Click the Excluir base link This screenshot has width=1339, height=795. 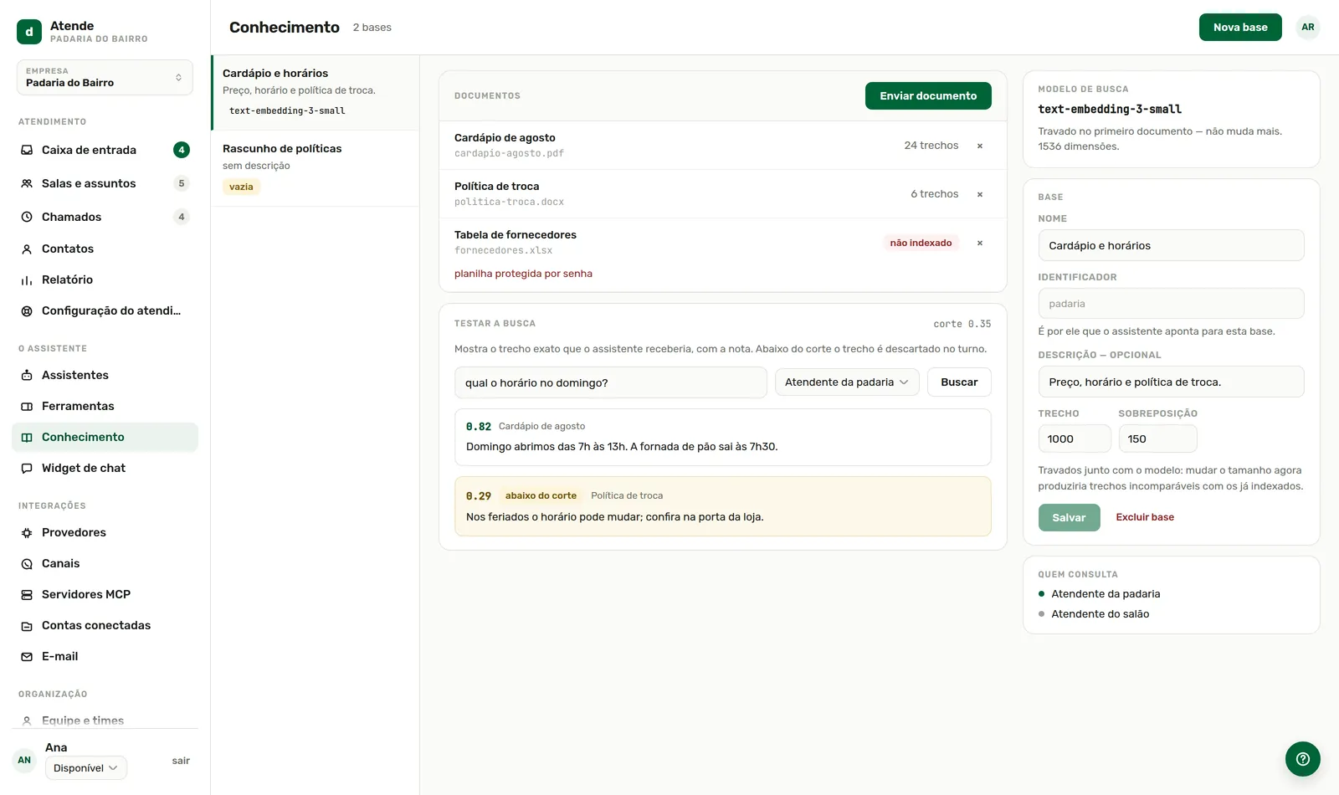click(x=1145, y=517)
